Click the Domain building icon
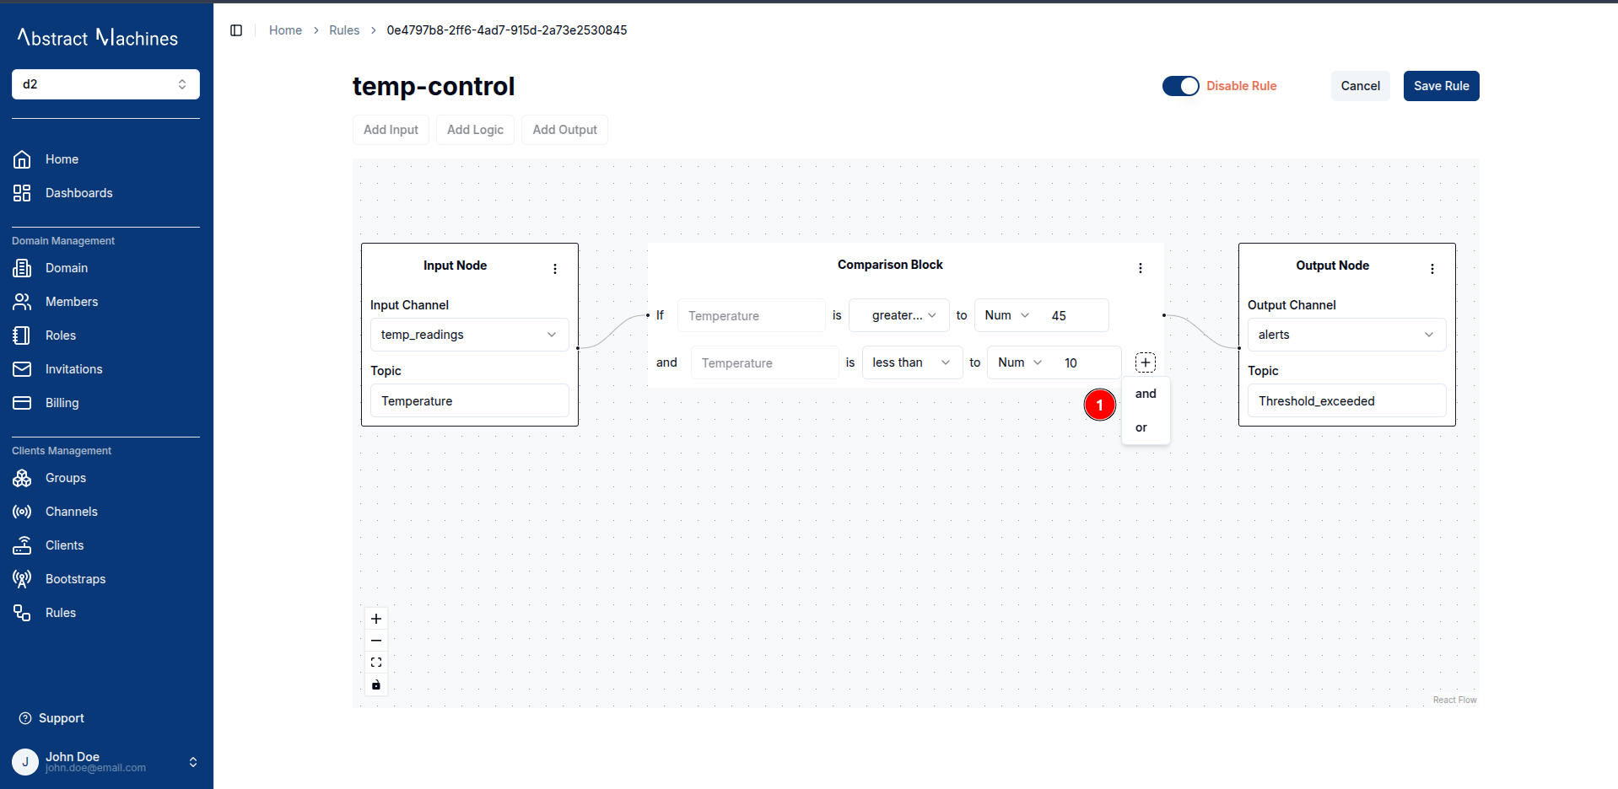 [22, 268]
